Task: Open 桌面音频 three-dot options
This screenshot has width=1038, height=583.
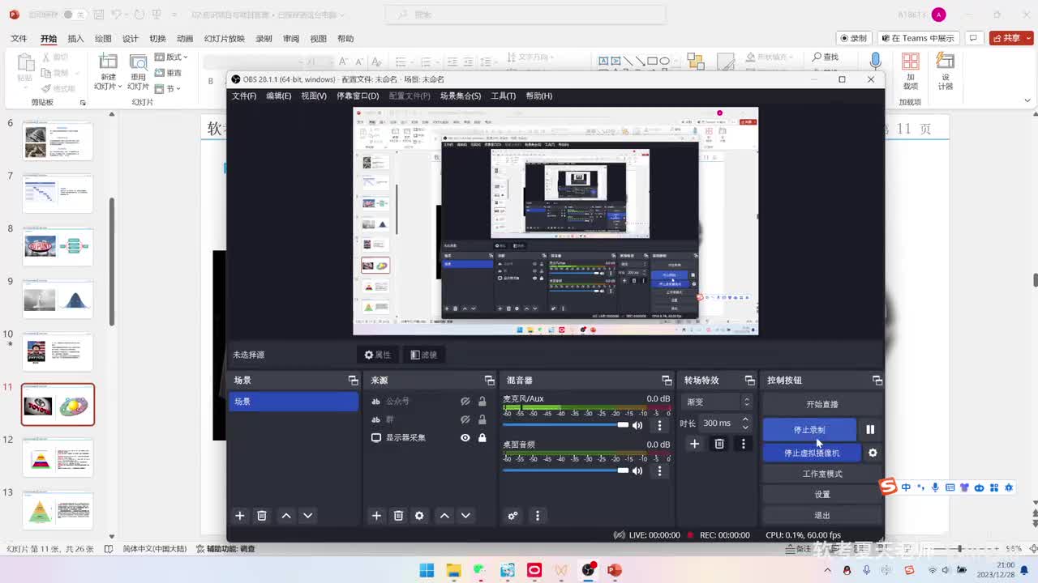Action: 659,470
